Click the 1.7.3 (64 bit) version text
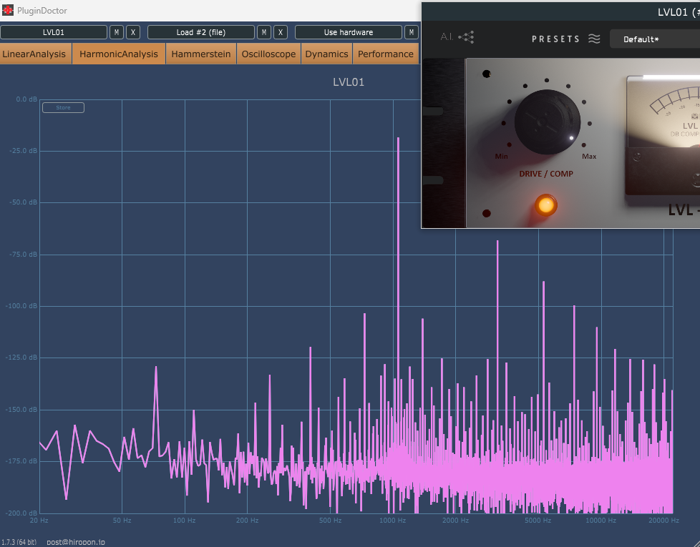This screenshot has height=547, width=700. coord(19,542)
